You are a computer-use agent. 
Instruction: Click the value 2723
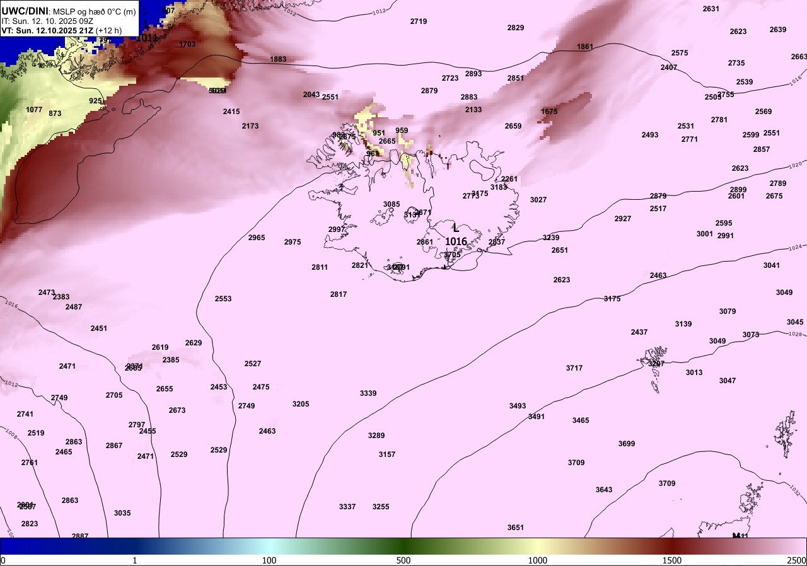450,78
